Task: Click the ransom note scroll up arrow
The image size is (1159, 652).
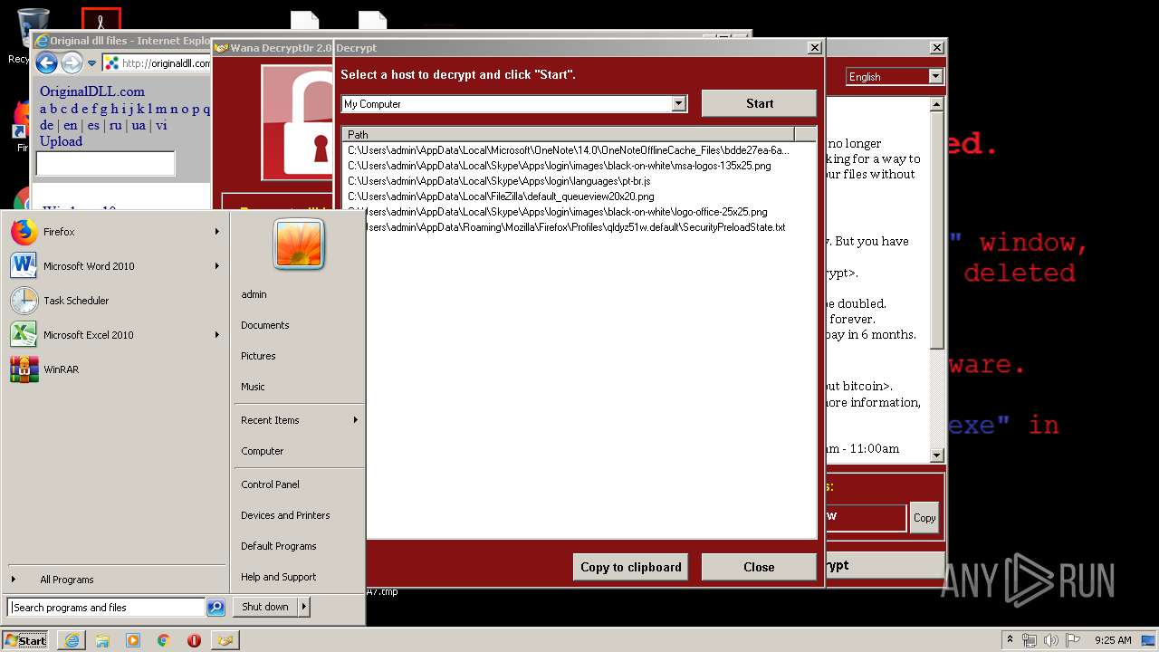Action: click(x=937, y=105)
